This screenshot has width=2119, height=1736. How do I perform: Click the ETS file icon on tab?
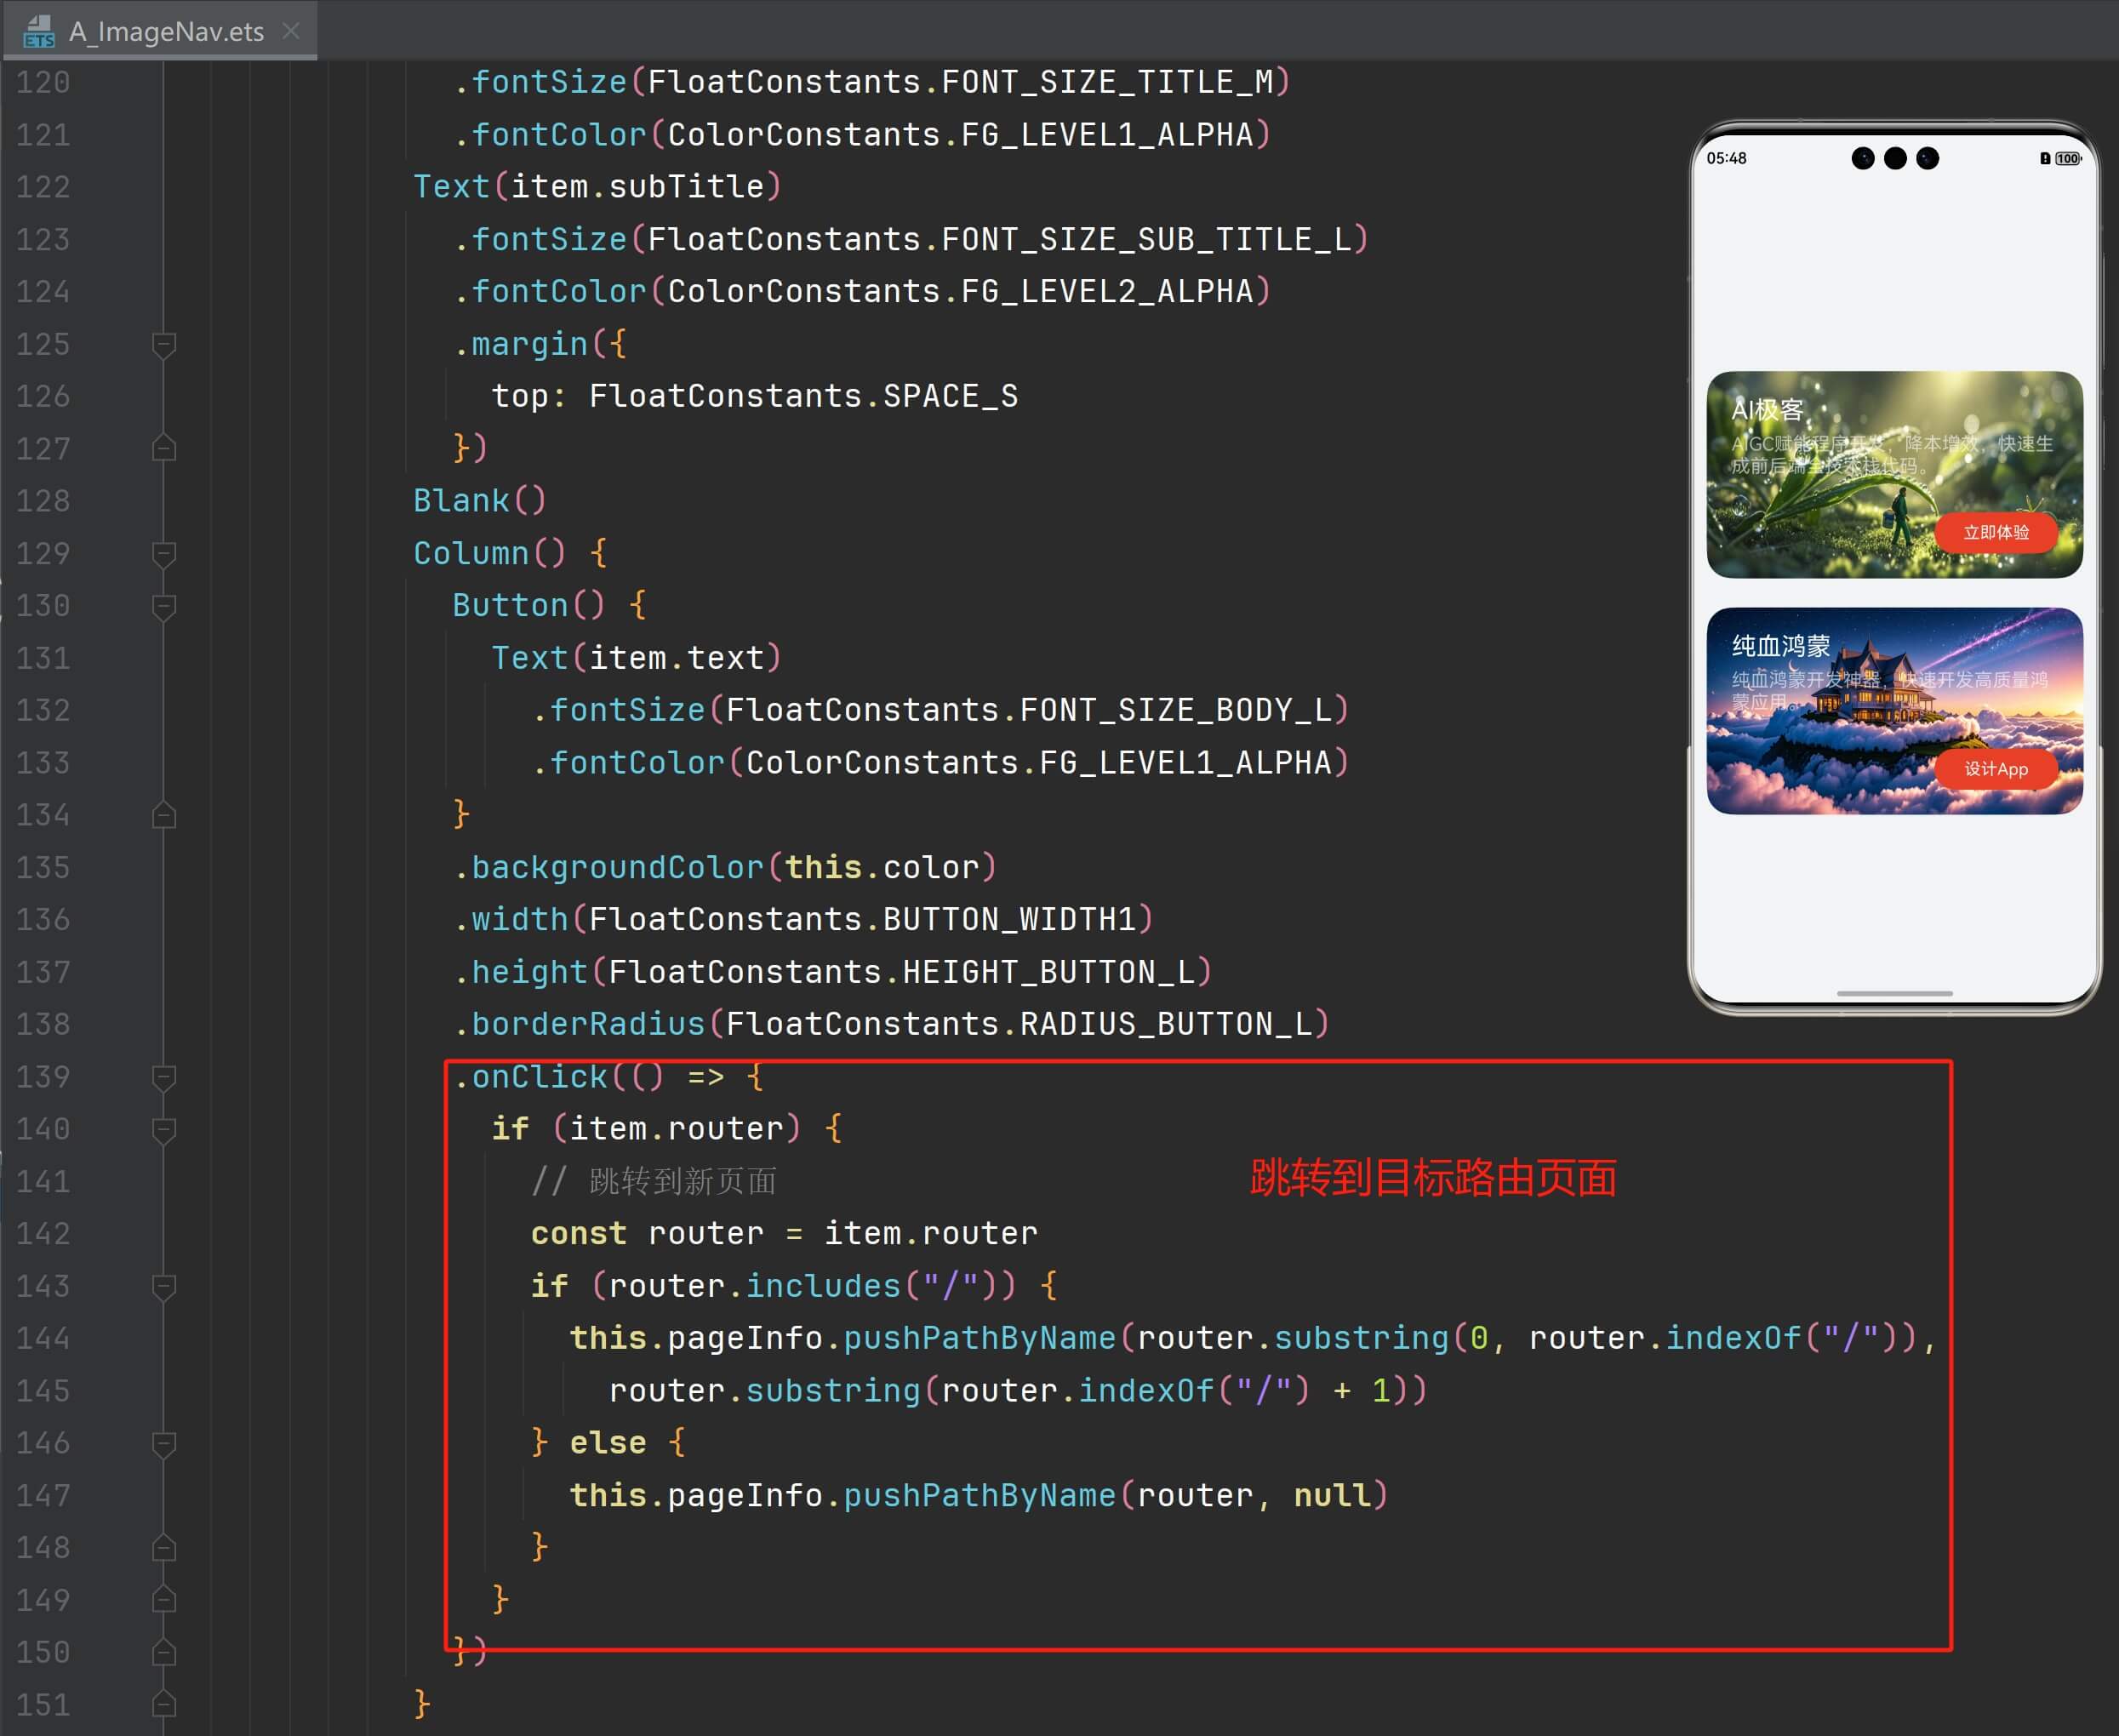(38, 31)
